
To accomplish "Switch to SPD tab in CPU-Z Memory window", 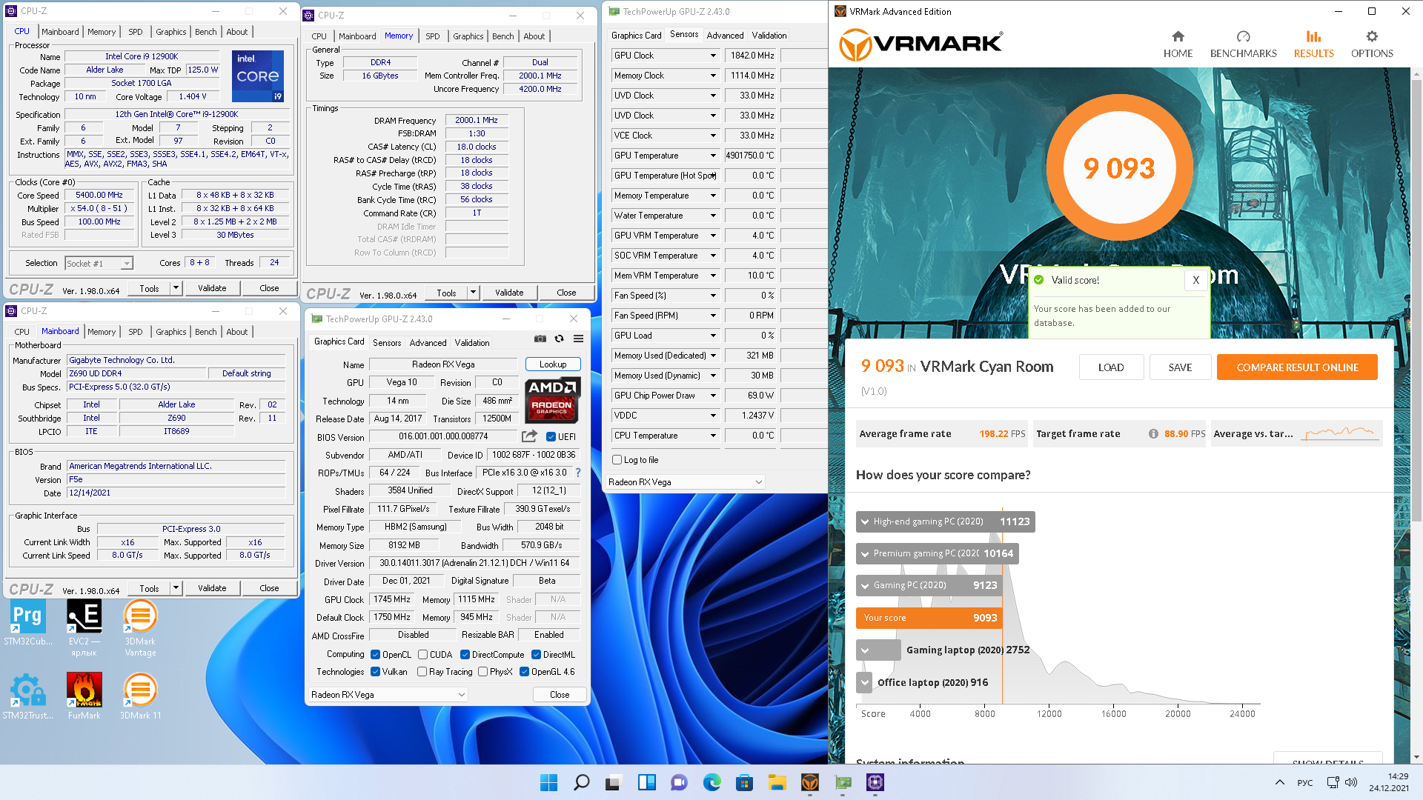I will pos(433,36).
